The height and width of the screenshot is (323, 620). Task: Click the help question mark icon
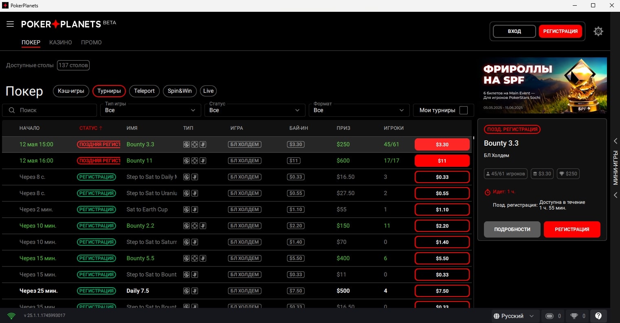[x=598, y=316]
